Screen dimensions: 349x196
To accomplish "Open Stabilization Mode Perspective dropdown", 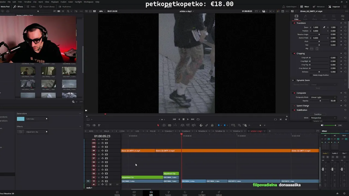I will (323, 118).
